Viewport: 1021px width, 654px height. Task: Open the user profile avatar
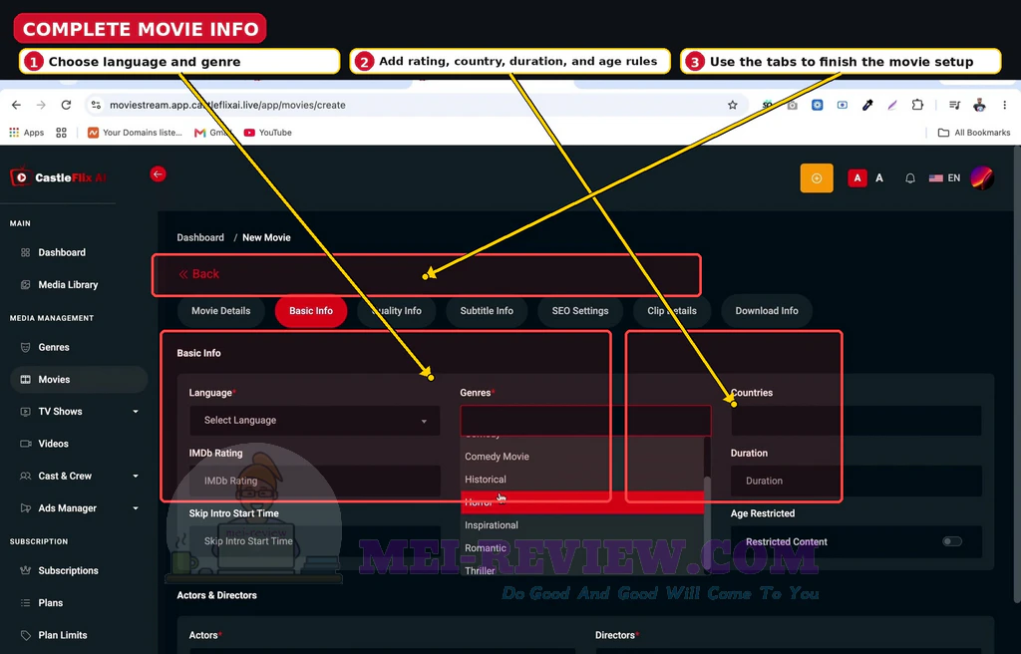pyautogui.click(x=982, y=177)
